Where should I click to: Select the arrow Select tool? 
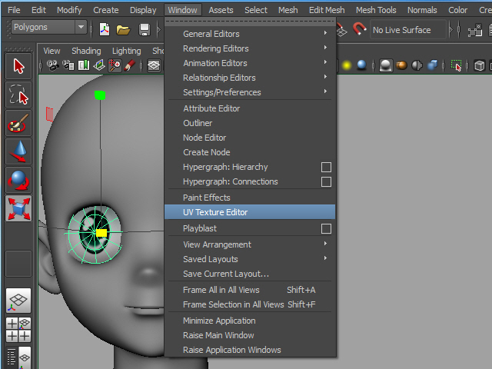[x=18, y=66]
